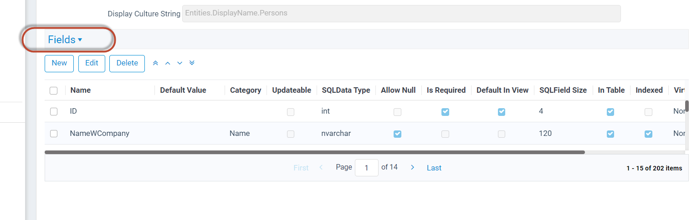Click the horizontal scrollbar of the grid
The image size is (692, 220).
(315, 152)
